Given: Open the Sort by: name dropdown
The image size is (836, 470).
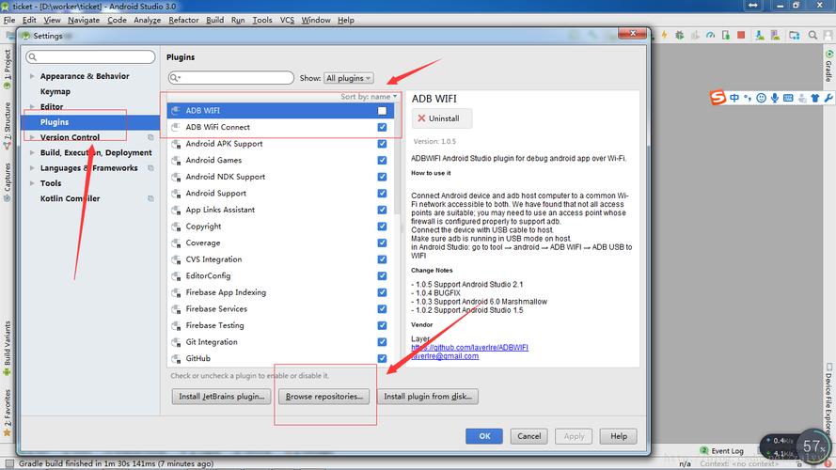Looking at the screenshot, I should coord(369,97).
